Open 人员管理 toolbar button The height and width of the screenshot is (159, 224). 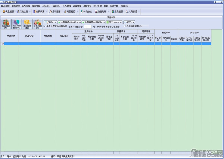tap(130, 12)
